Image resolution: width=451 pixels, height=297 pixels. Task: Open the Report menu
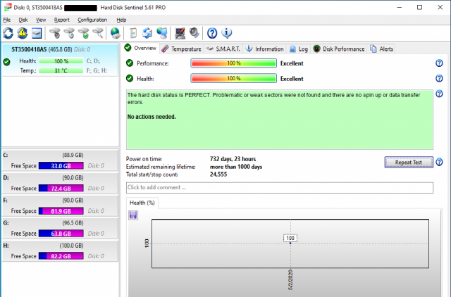[x=62, y=20]
